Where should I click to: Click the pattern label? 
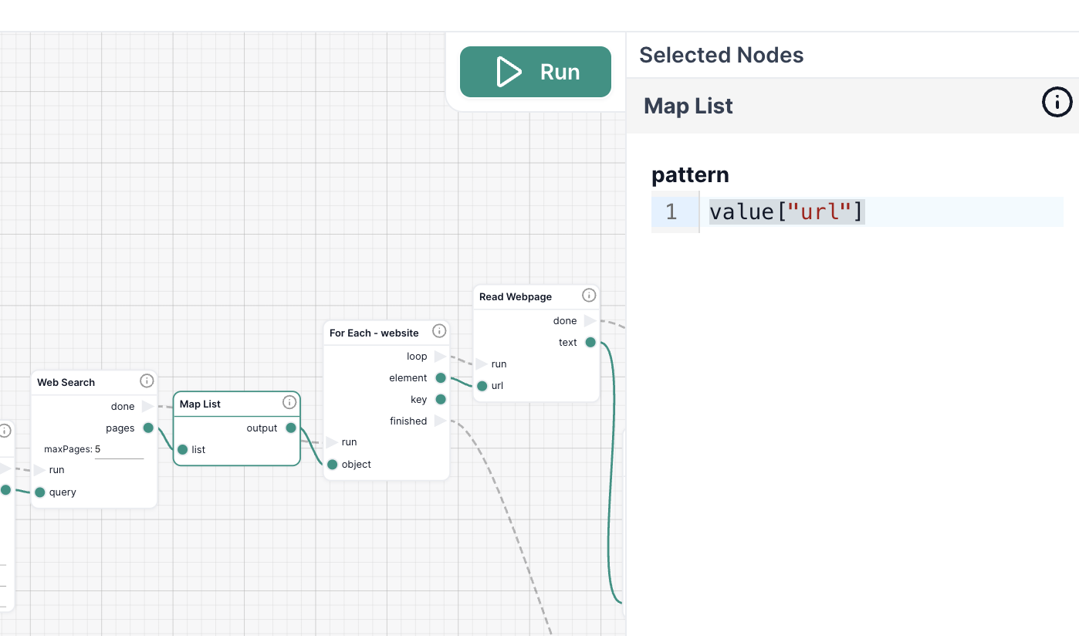[x=690, y=174]
